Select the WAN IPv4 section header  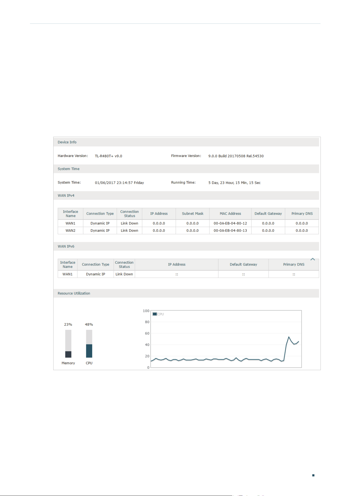click(186, 196)
